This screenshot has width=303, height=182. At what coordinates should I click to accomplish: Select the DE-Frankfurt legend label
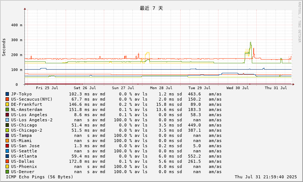26,104
